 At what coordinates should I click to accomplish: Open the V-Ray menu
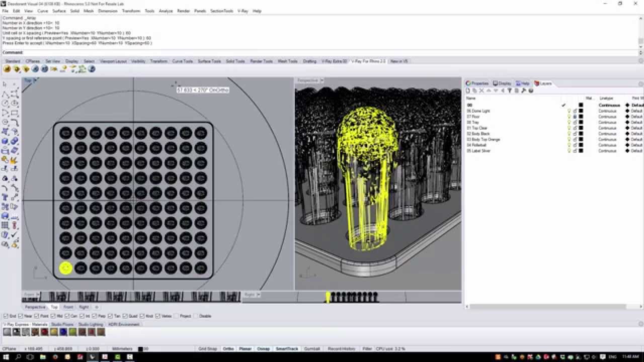(243, 11)
